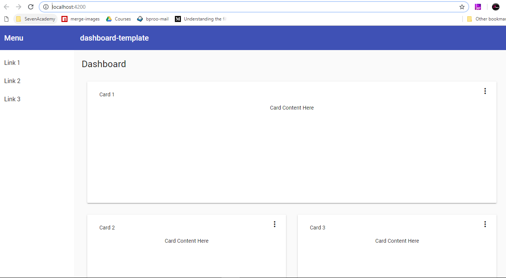Bookmark this page with the star icon

point(462,7)
